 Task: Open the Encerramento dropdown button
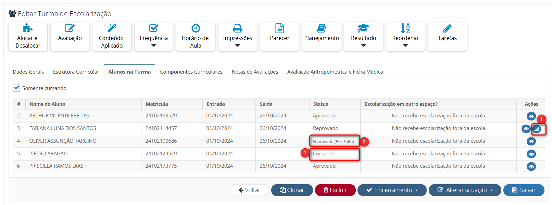click(x=392, y=190)
